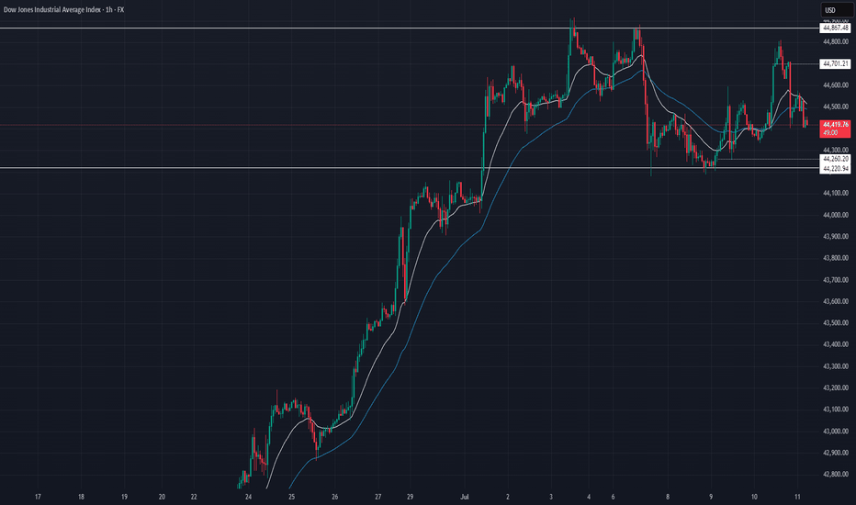Click date 11 on the time axis

[797, 497]
